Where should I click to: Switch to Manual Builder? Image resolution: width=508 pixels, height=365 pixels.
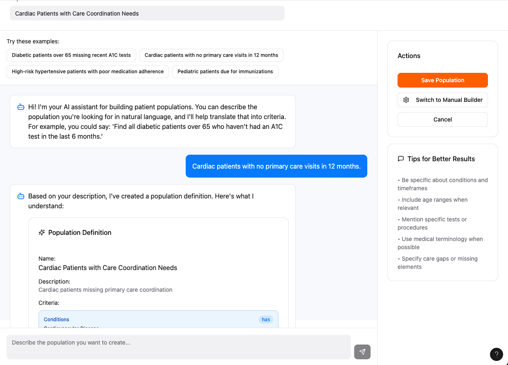tap(443, 100)
